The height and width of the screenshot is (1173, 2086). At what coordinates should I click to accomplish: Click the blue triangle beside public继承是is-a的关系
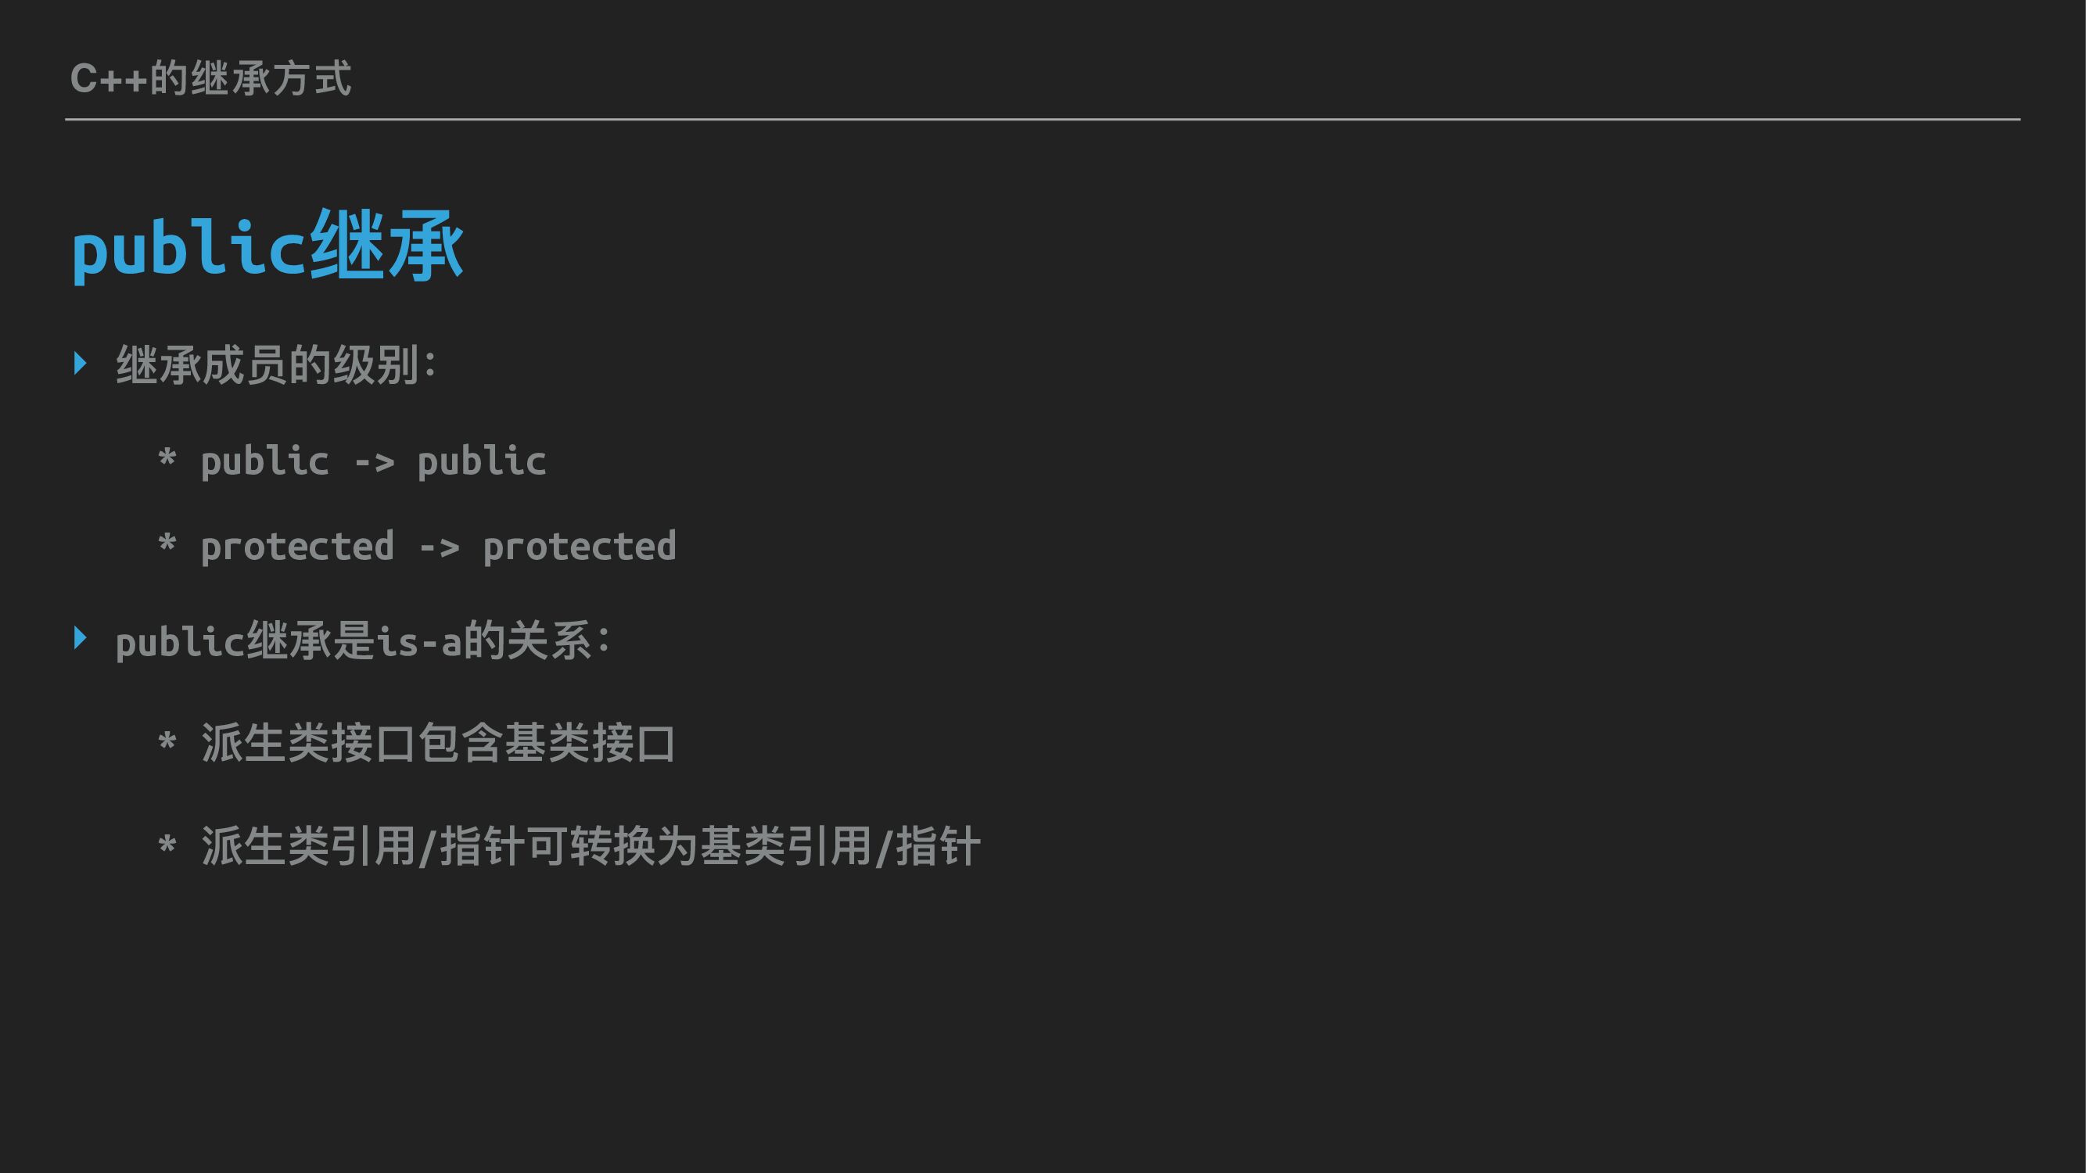coord(80,638)
